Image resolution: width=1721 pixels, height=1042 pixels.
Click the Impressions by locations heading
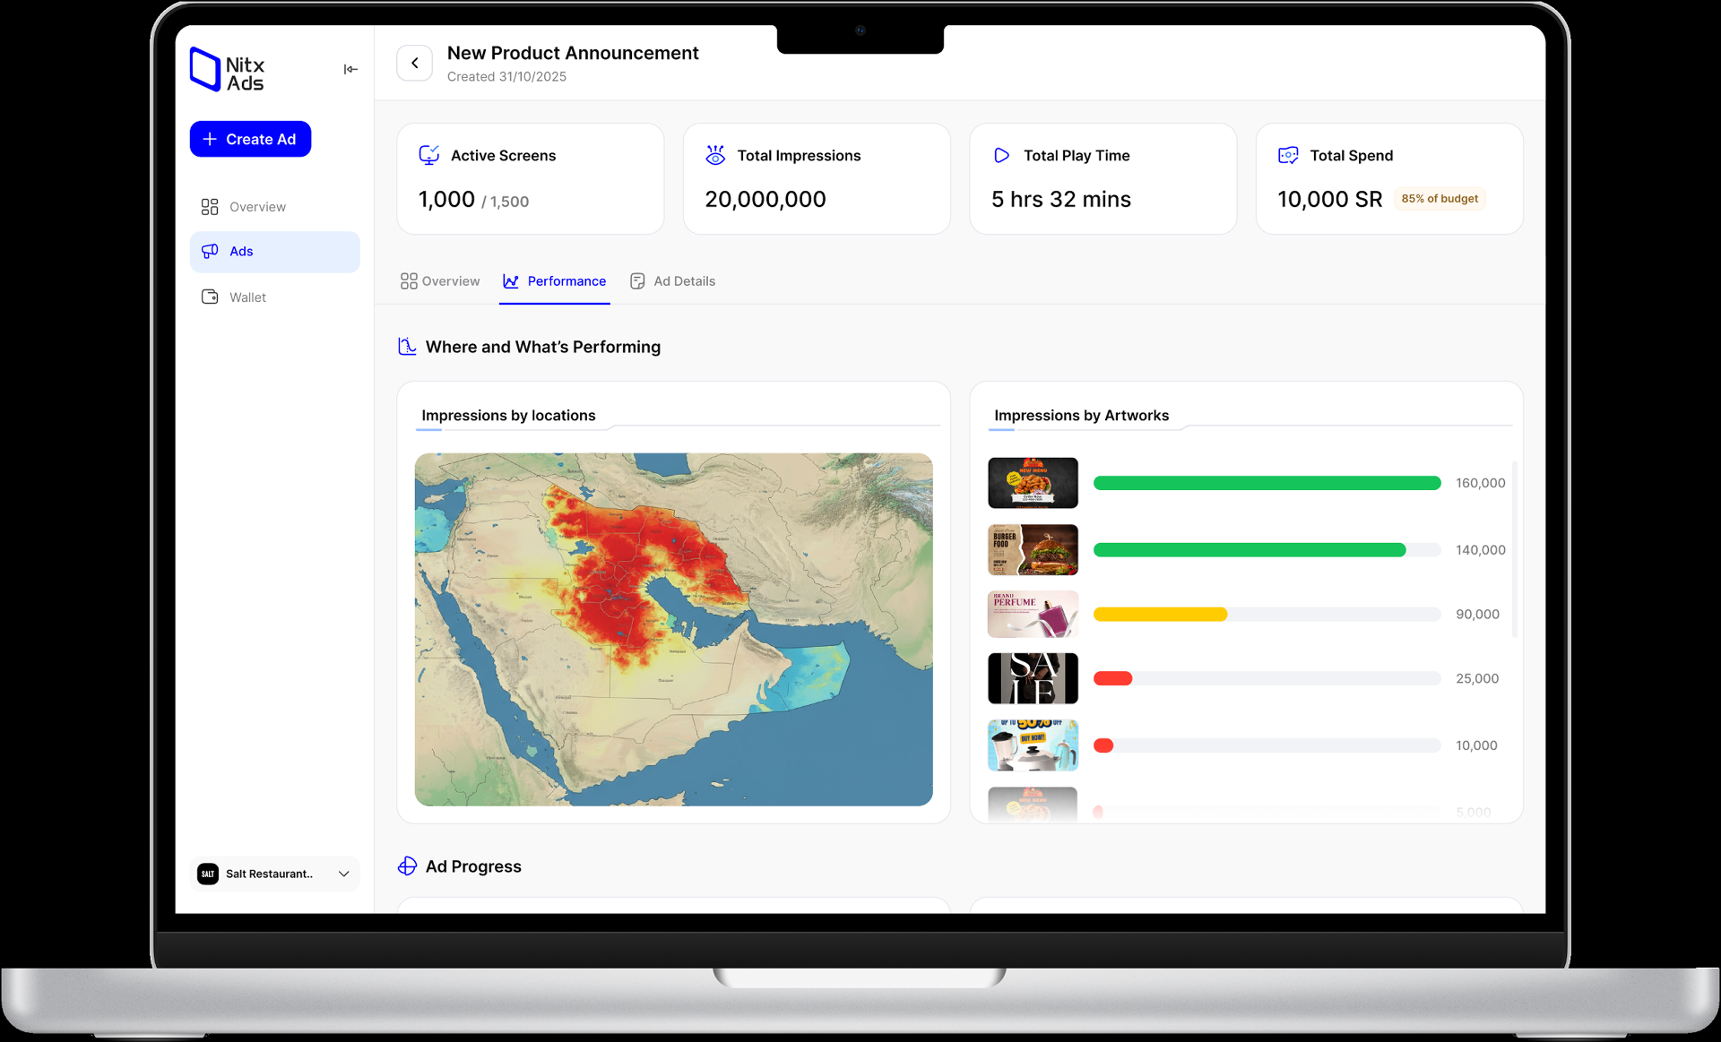point(508,416)
